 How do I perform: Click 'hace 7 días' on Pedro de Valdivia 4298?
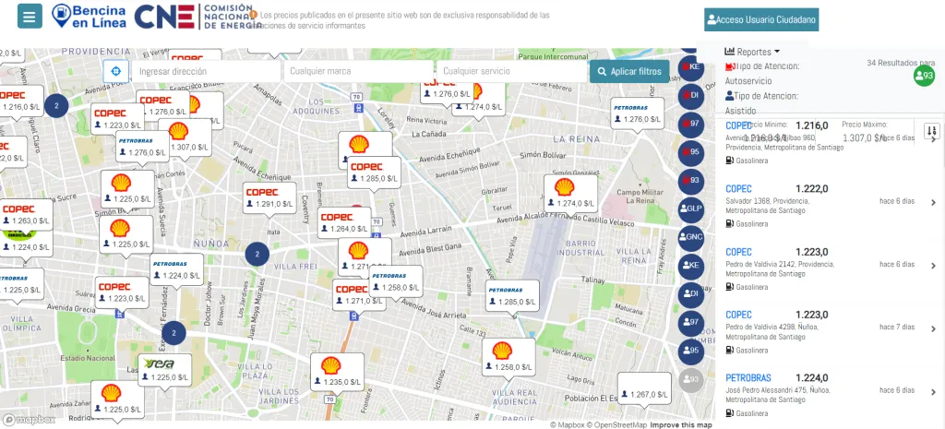(x=897, y=328)
